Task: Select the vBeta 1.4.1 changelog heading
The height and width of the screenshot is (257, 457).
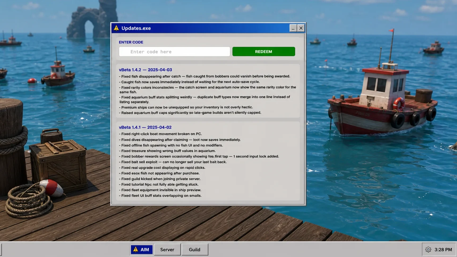Action: point(145,127)
